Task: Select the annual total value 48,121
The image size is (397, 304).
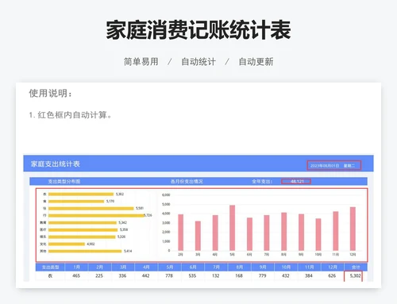Action: coord(296,182)
